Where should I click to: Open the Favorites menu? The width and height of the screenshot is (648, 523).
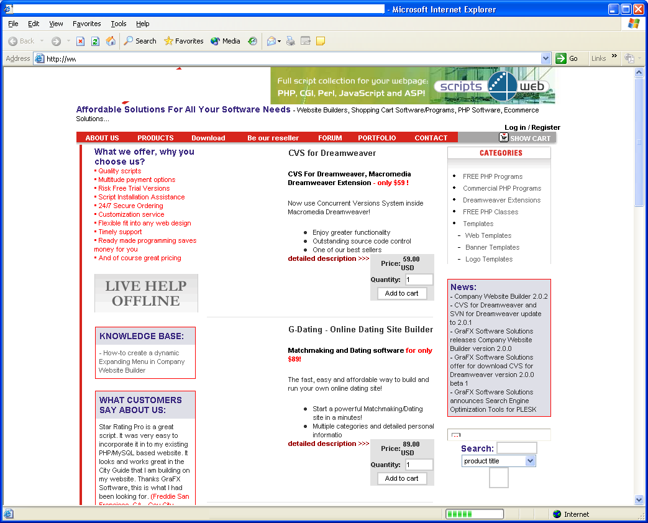pyautogui.click(x=87, y=24)
